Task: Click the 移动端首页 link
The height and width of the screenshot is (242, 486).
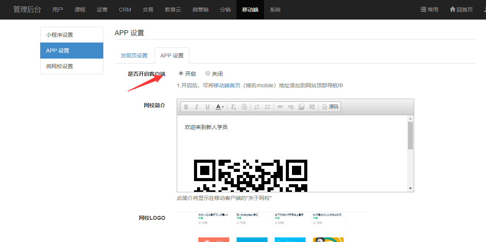Action: tap(227, 85)
